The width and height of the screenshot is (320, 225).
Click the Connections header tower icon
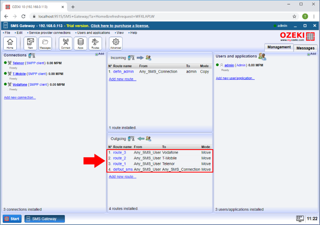pos(32,55)
